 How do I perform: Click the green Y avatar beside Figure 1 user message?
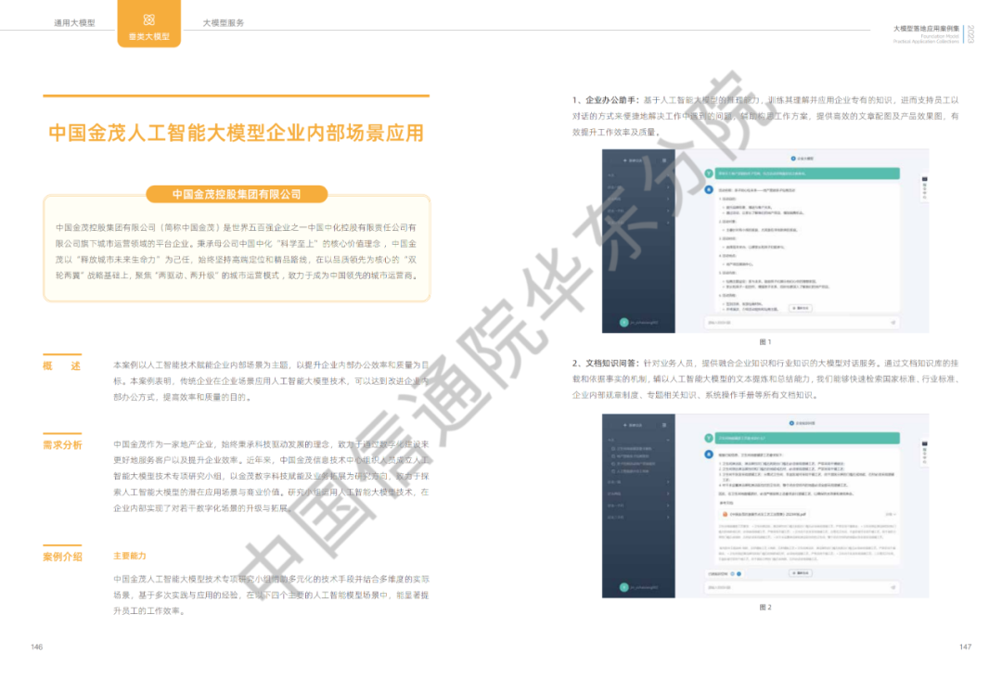709,173
